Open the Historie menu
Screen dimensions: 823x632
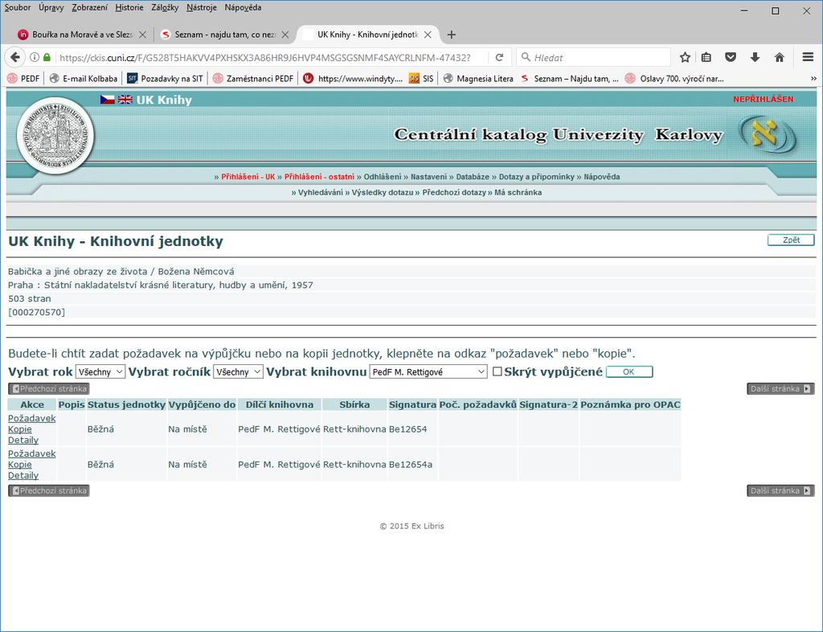[x=129, y=7]
